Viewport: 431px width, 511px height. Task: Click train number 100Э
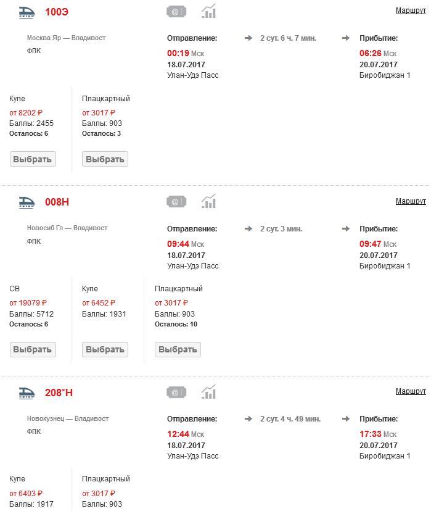pos(57,12)
